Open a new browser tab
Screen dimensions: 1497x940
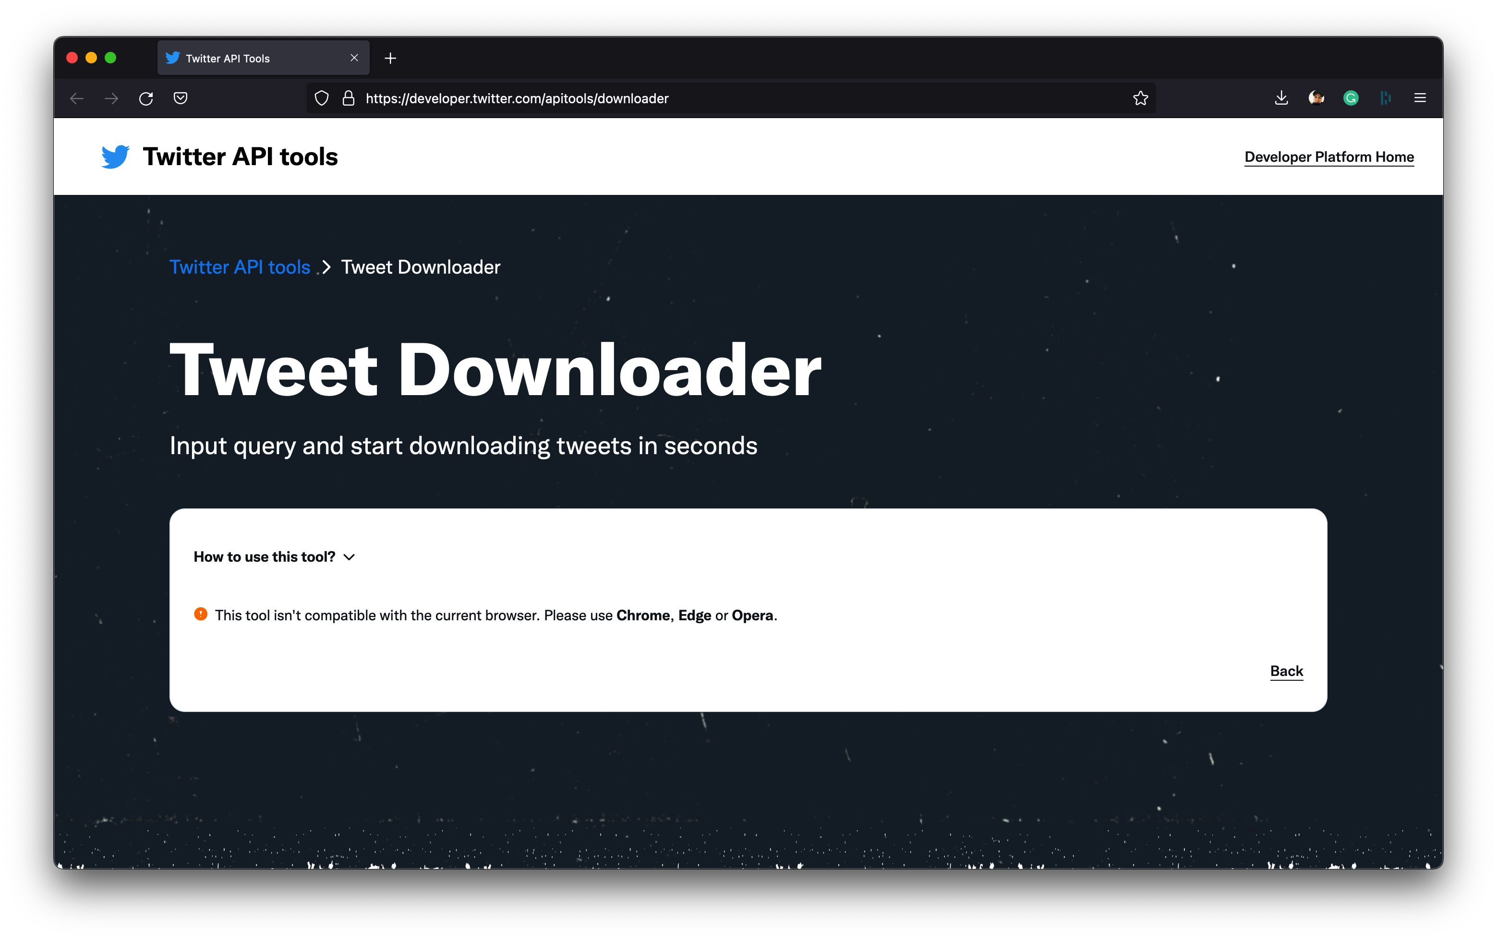(390, 59)
